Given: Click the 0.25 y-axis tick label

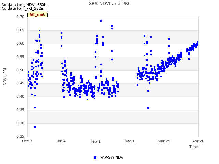Looking at the screenshot, I should pyautogui.click(x=20, y=136).
